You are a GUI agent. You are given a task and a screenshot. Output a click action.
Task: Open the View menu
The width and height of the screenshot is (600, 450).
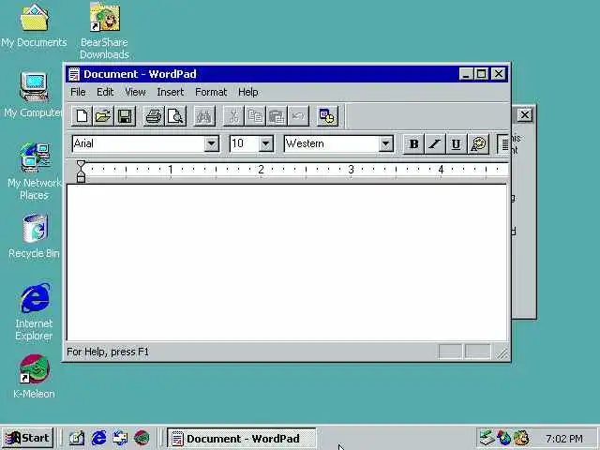tap(135, 92)
